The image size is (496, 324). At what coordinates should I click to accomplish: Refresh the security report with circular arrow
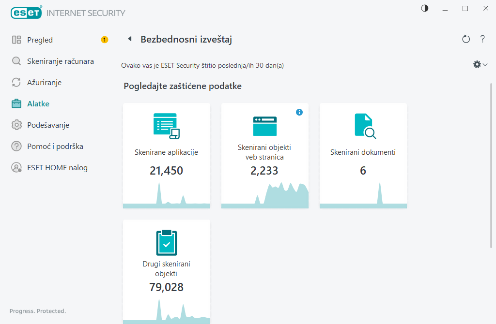(x=466, y=39)
